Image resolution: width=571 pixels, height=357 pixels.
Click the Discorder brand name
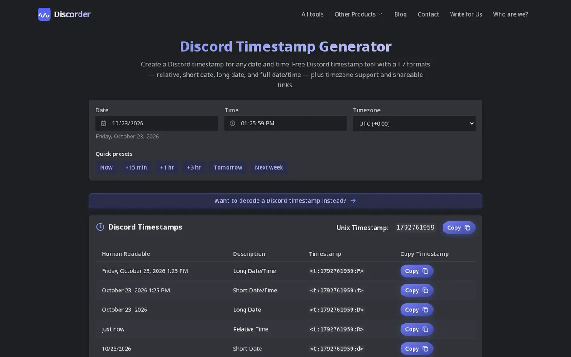72,14
